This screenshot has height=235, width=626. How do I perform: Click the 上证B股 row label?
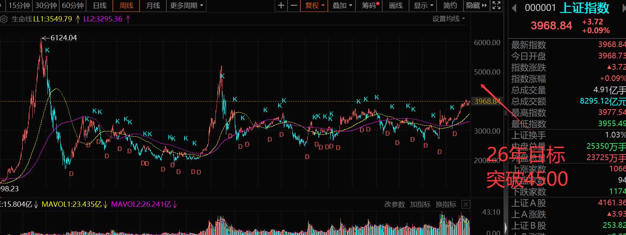point(528,226)
